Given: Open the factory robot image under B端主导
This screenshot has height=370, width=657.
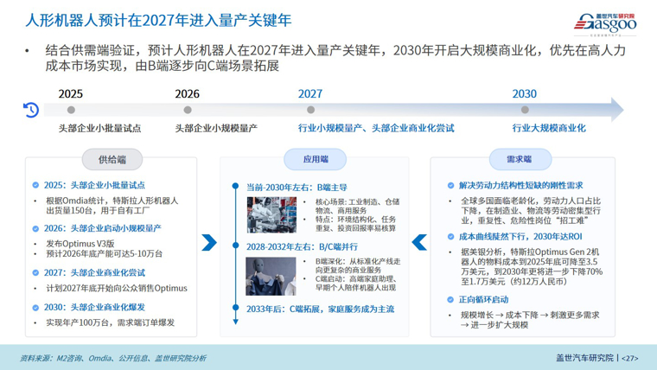Looking at the screenshot, I should pyautogui.click(x=265, y=214).
